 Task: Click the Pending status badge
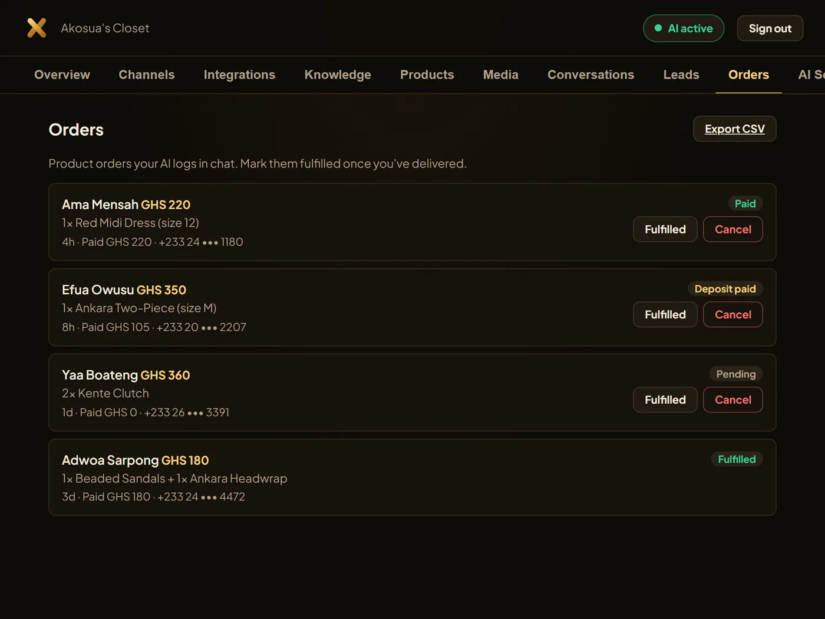pyautogui.click(x=735, y=374)
